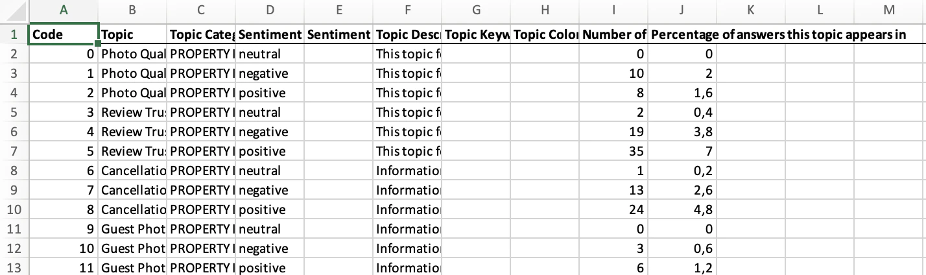Click the 'neutral' cell in row 5
The height and width of the screenshot is (275, 926).
(x=270, y=112)
